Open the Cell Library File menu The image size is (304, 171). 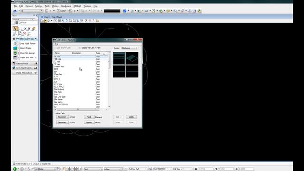pyautogui.click(x=57, y=44)
